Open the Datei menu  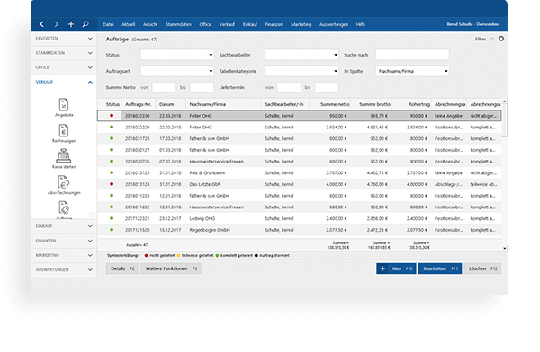coord(108,24)
